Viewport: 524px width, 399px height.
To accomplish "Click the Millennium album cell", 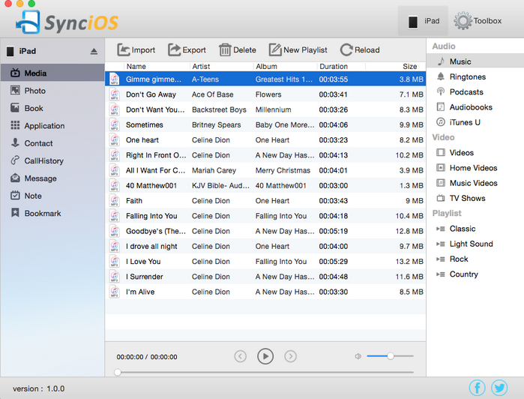I will point(273,109).
